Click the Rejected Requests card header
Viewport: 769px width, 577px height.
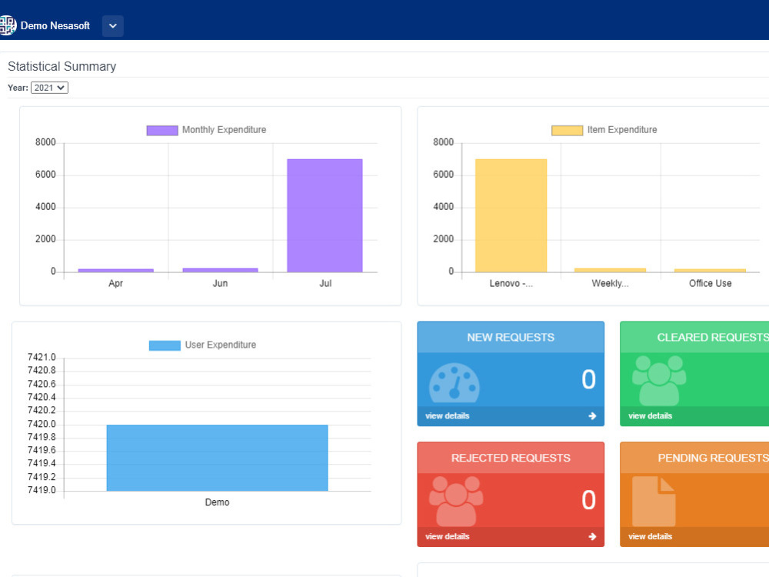click(x=511, y=459)
